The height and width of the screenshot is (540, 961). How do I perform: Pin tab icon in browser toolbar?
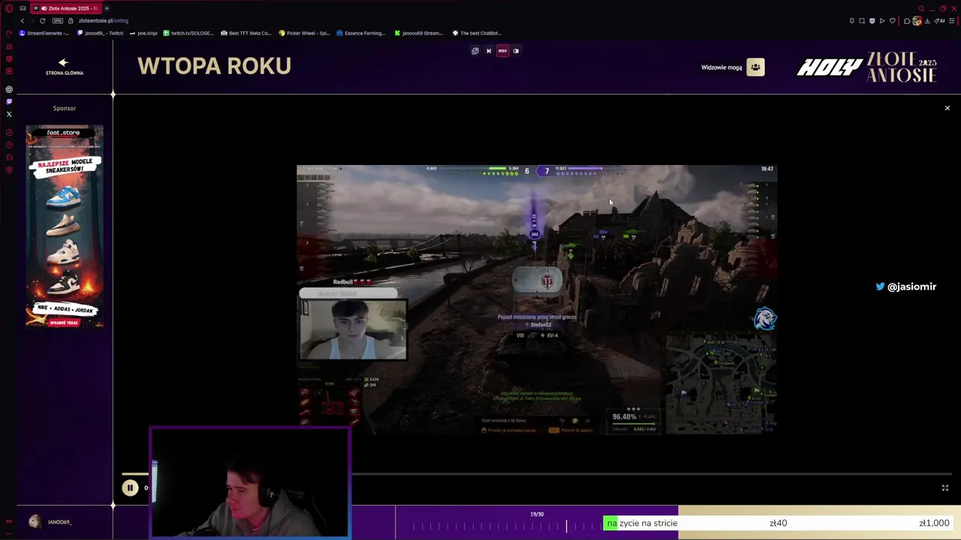[852, 20]
